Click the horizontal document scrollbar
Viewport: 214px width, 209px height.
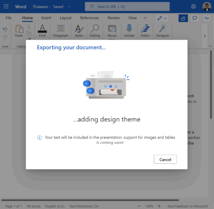point(90,200)
